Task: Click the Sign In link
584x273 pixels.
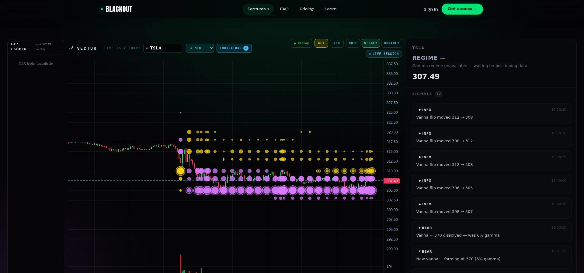Action: 431,9
